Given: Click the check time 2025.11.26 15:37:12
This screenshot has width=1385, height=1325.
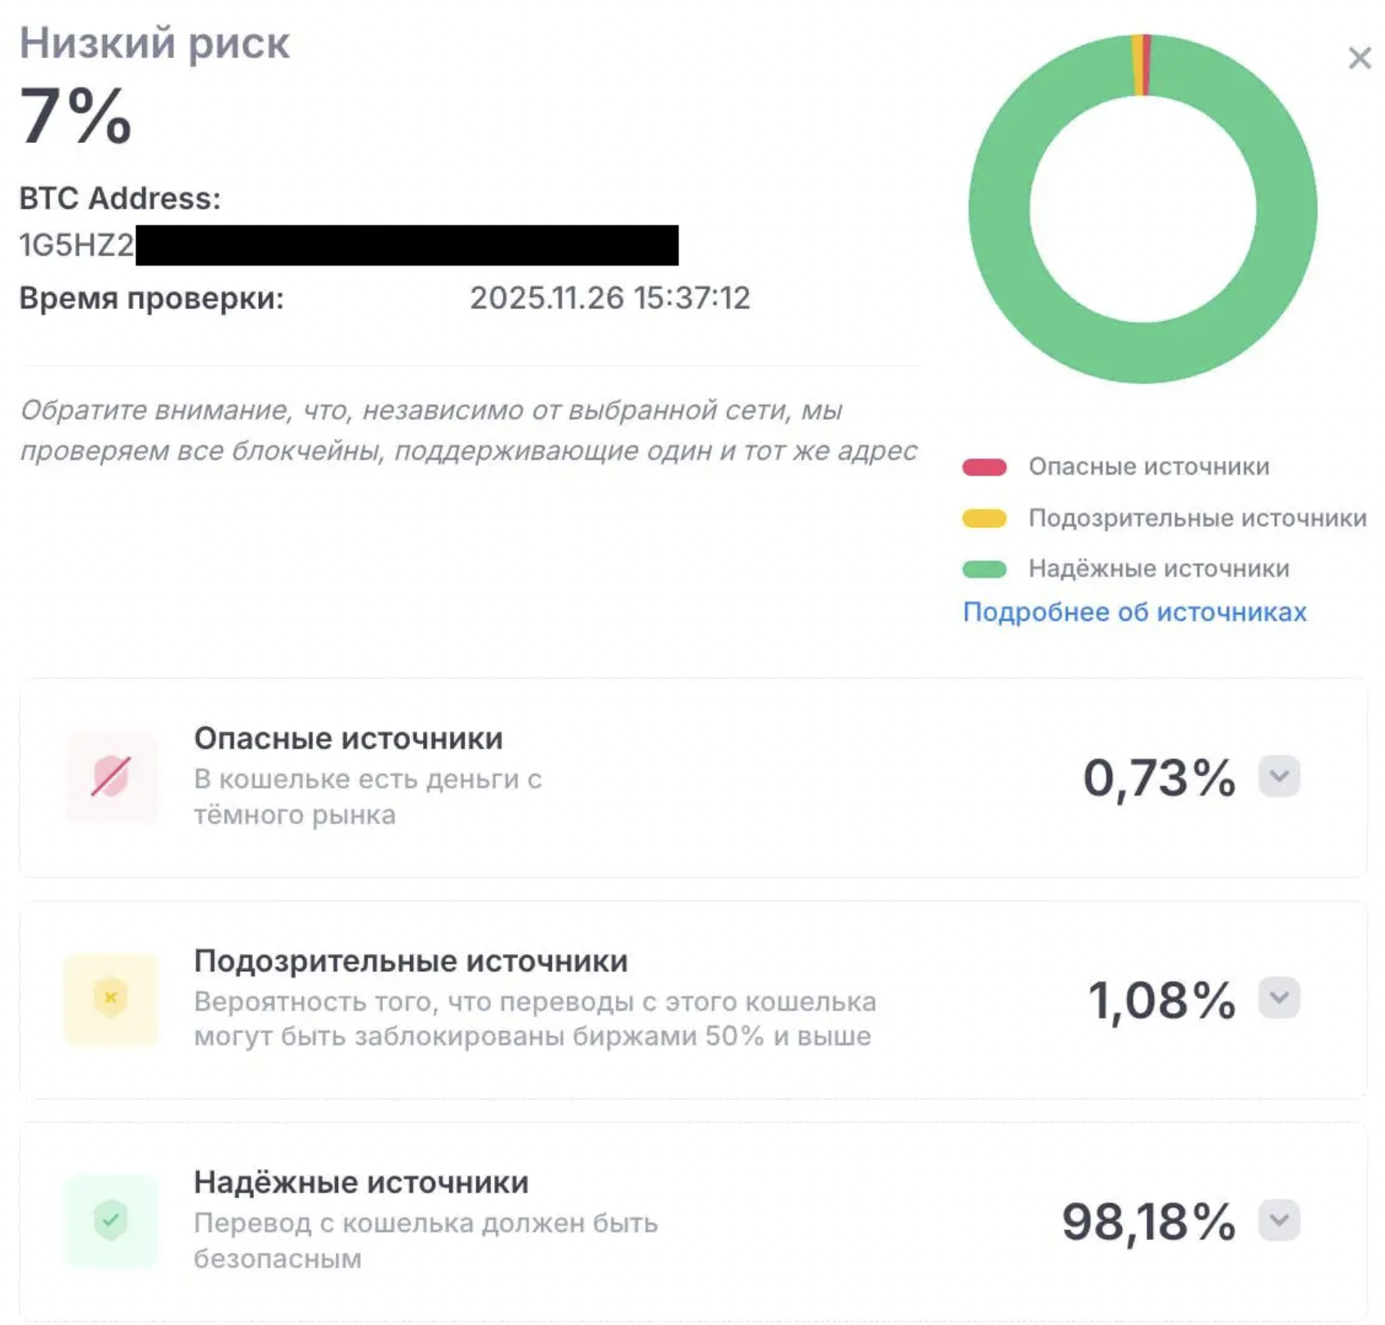Looking at the screenshot, I should (x=609, y=298).
